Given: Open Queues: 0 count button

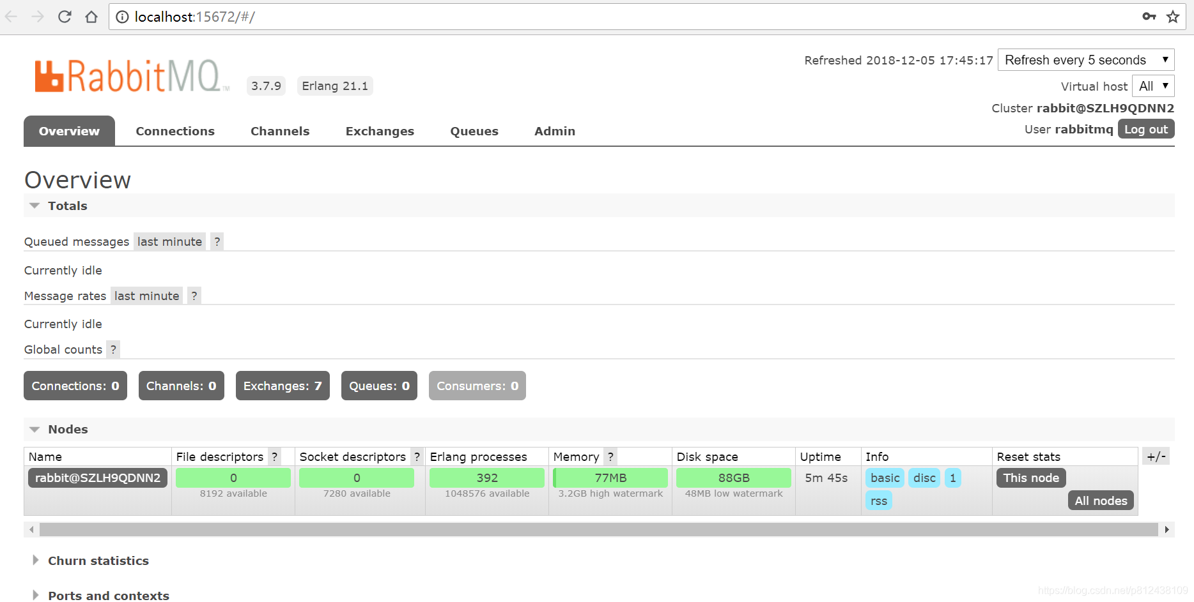Looking at the screenshot, I should (x=379, y=386).
